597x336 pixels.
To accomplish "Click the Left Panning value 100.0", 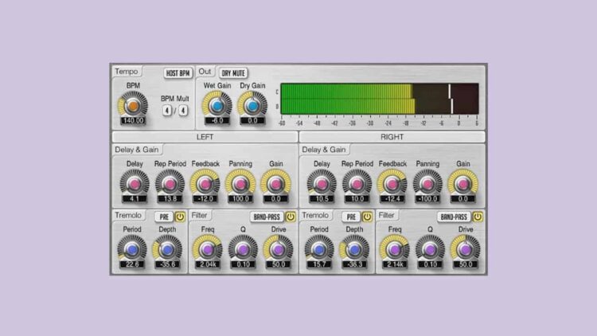I will pyautogui.click(x=240, y=199).
